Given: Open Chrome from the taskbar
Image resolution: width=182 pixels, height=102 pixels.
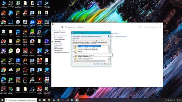Looking at the screenshot, I should pos(58,100).
